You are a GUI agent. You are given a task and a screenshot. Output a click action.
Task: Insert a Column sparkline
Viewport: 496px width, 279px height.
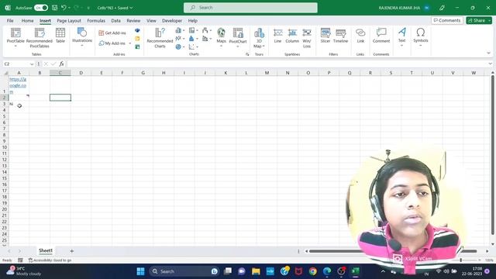point(292,36)
